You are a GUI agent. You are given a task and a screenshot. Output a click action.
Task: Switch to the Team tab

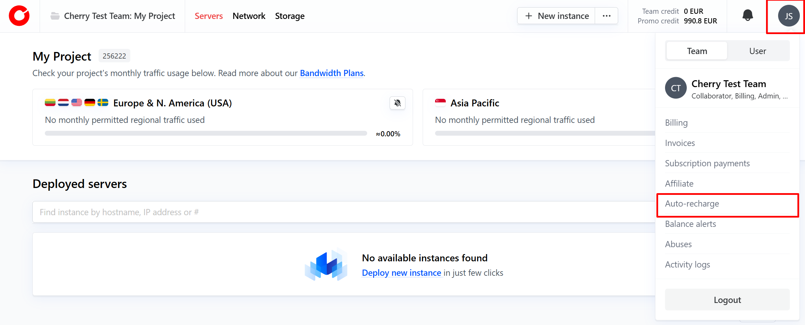[697, 51]
